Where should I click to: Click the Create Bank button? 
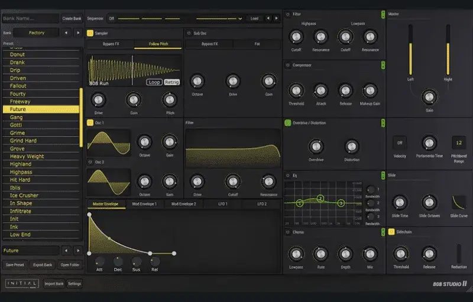click(72, 18)
